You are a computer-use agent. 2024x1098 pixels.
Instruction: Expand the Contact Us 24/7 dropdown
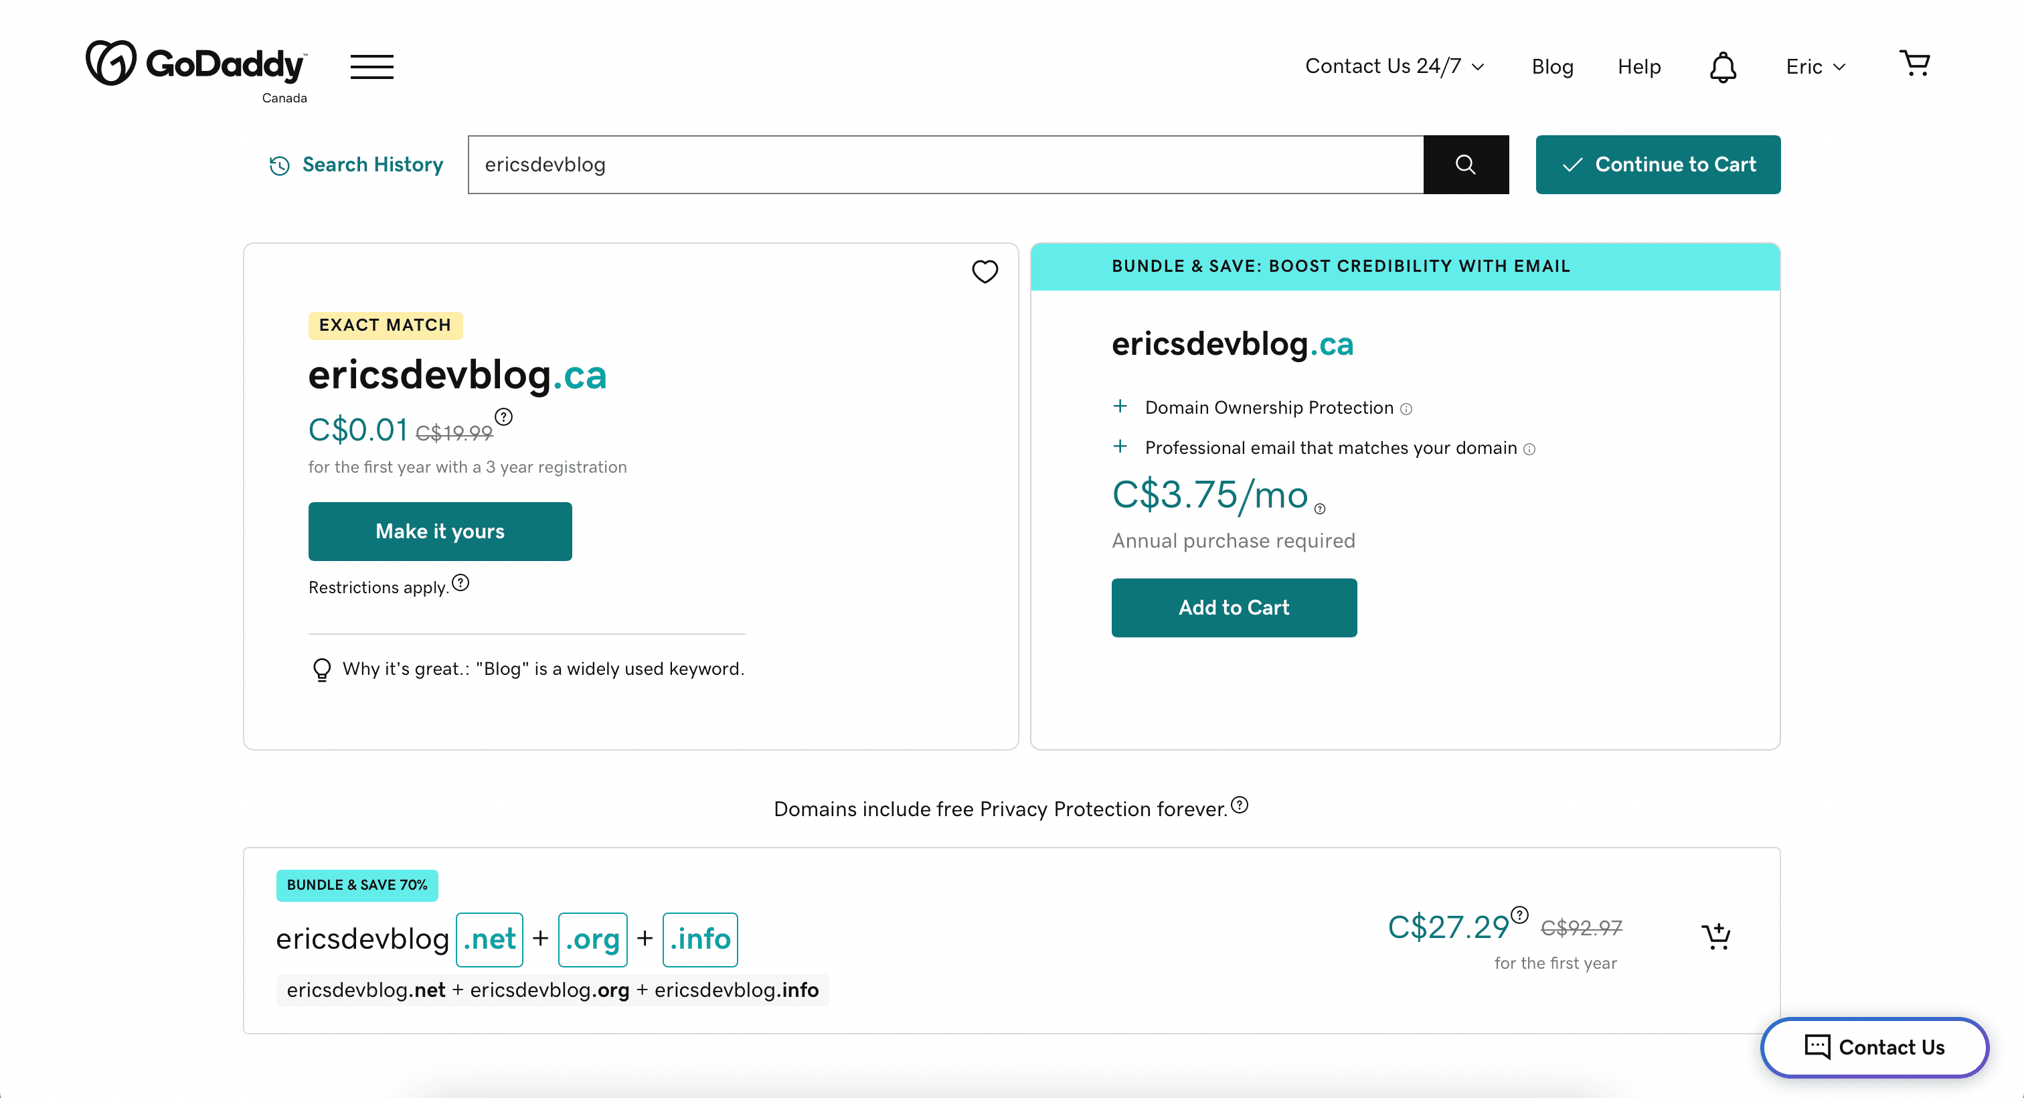point(1394,67)
